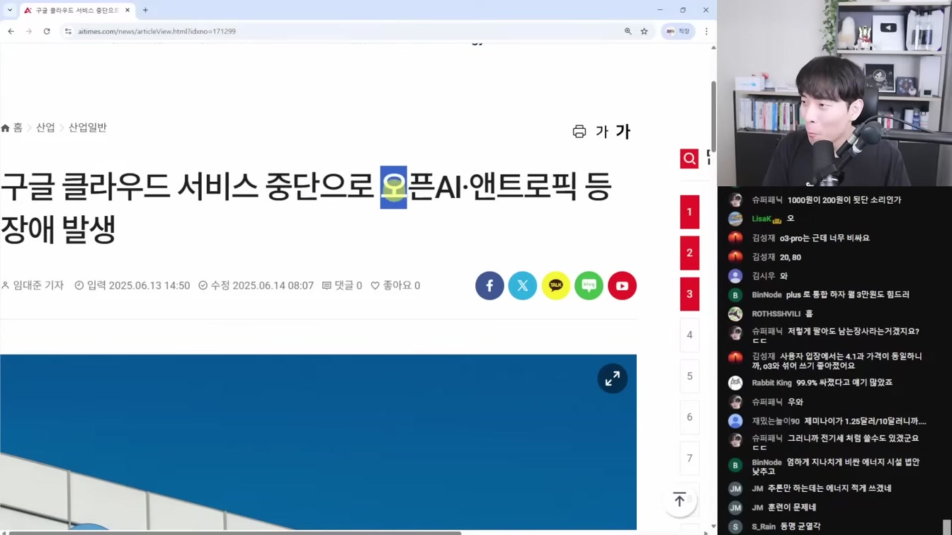Open the red YouTube icon

pyautogui.click(x=622, y=286)
